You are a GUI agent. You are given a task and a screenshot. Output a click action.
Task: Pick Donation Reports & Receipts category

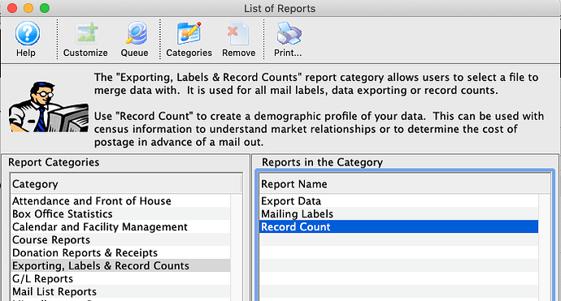pyautogui.click(x=120, y=252)
